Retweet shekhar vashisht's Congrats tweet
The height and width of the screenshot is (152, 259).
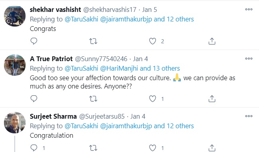[x=93, y=41]
